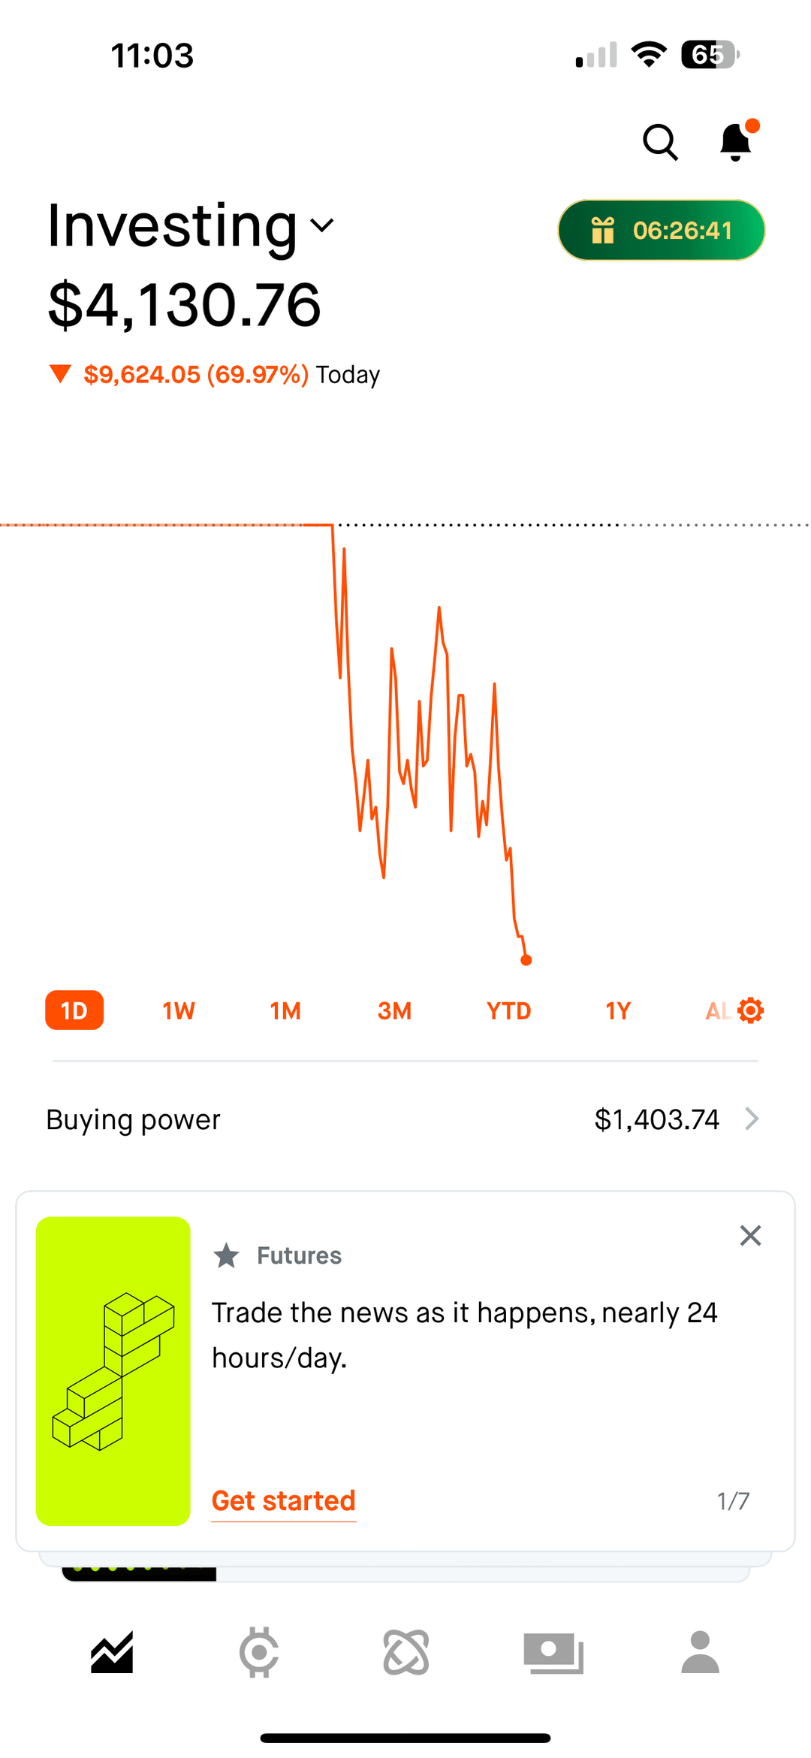The image size is (811, 1758).
Task: Open the gift countdown timer button
Action: [662, 230]
